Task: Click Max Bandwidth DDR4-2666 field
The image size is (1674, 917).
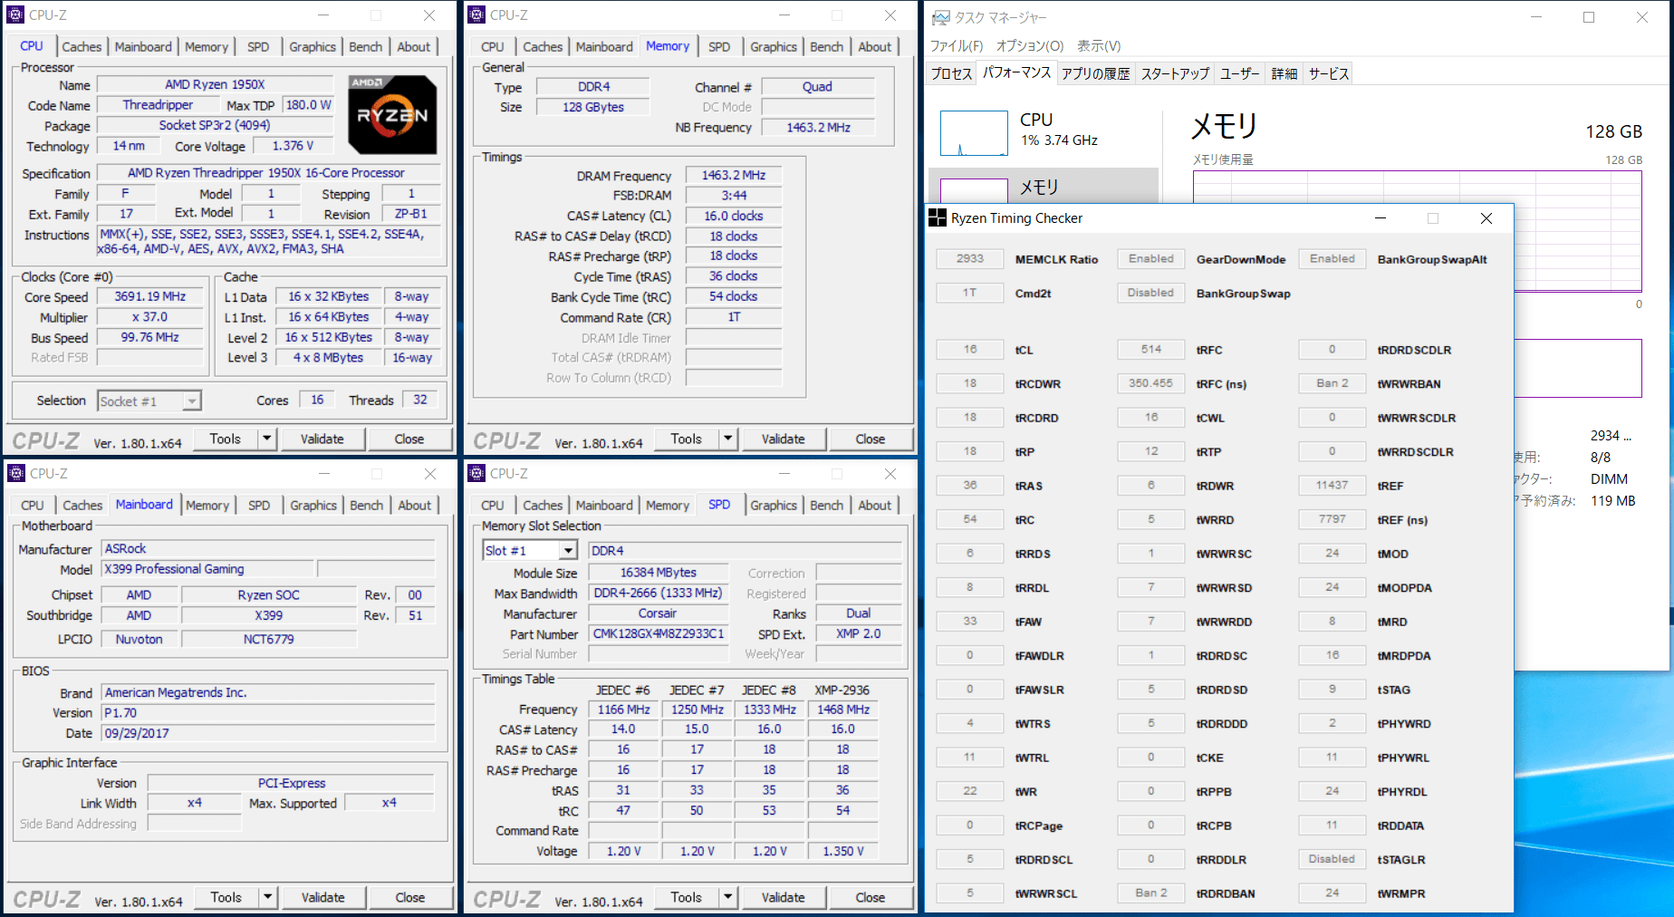Action: coord(659,593)
